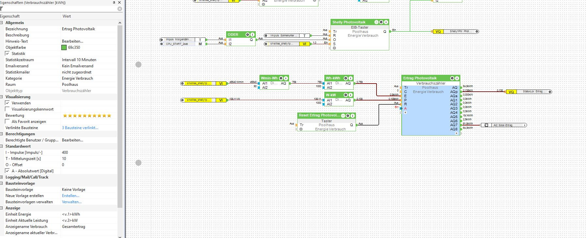Viewport: 586px width, 238px height.
Task: Click the green Objektfarbe color swatch
Action: pos(64,47)
